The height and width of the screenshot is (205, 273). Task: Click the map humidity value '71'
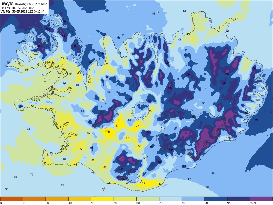point(68,141)
